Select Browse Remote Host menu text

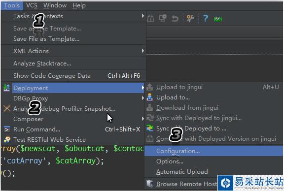[186, 184]
